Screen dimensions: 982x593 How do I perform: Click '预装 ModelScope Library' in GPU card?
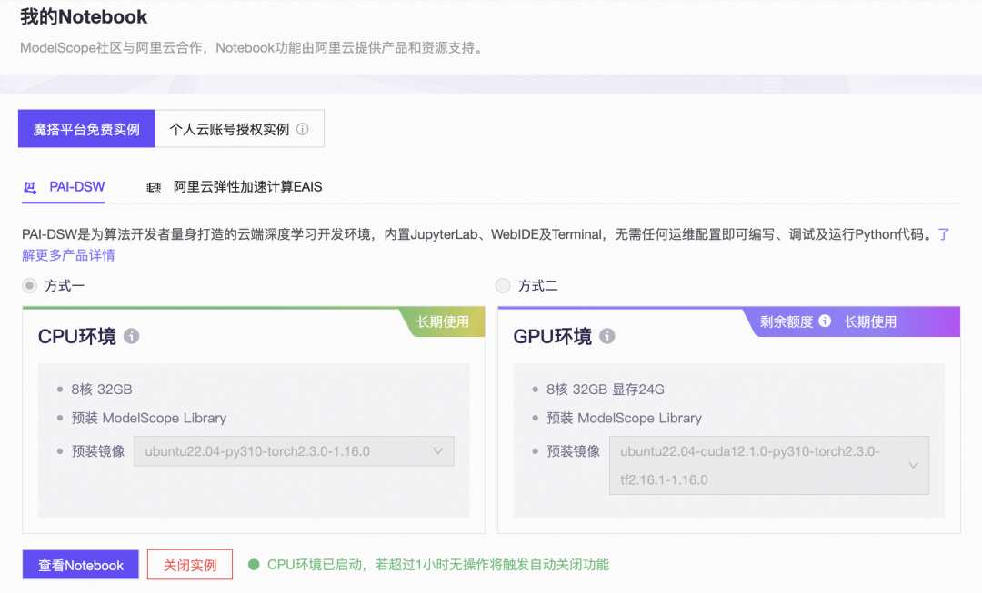(x=624, y=418)
